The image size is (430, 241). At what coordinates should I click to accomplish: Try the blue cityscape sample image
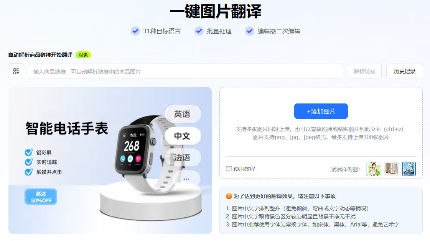click(409, 169)
